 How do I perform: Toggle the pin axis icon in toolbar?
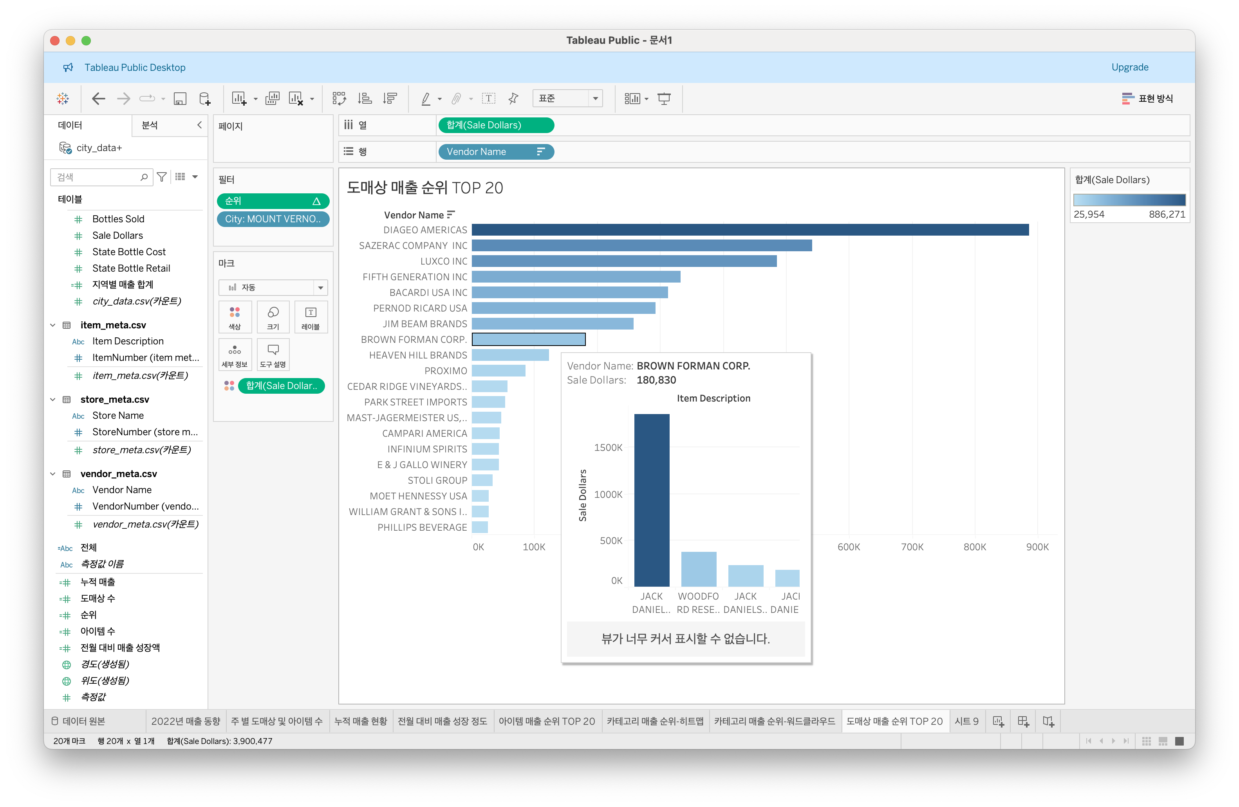pos(513,98)
